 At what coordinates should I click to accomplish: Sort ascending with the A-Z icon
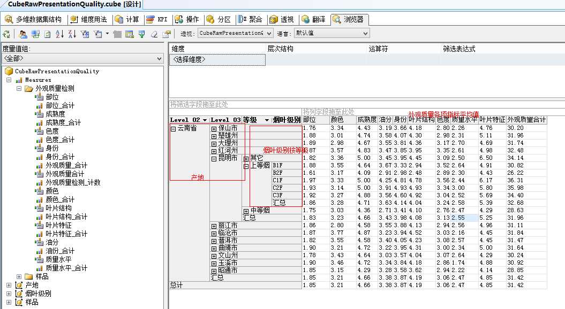tap(58, 34)
